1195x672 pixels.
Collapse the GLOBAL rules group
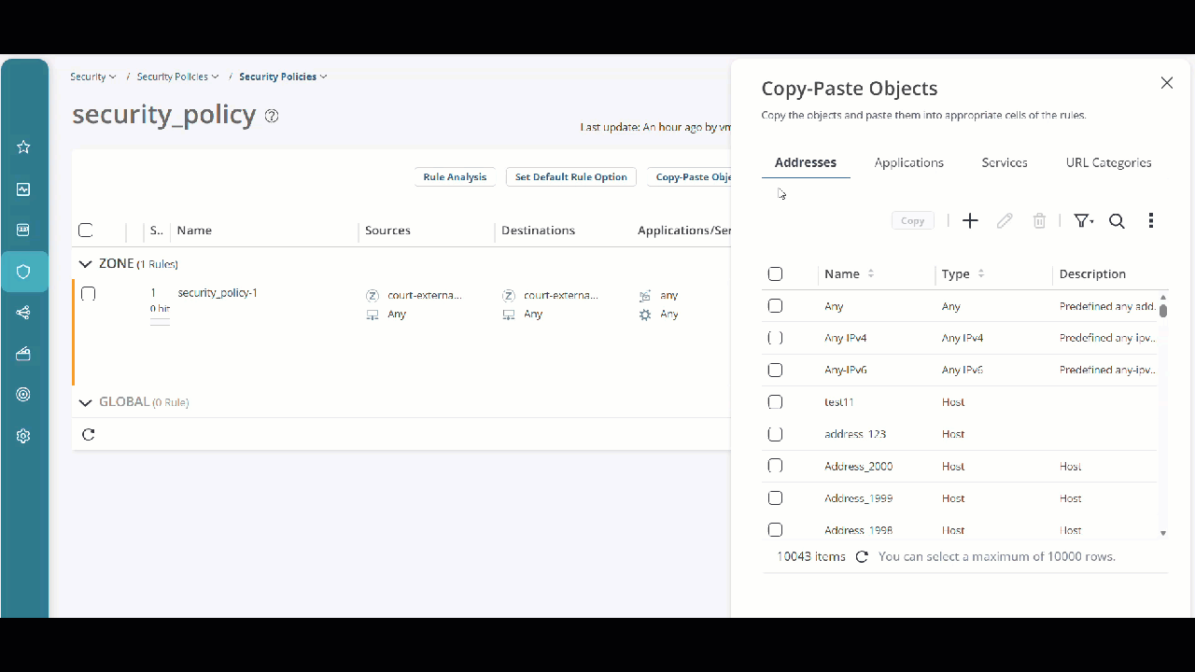pyautogui.click(x=85, y=402)
